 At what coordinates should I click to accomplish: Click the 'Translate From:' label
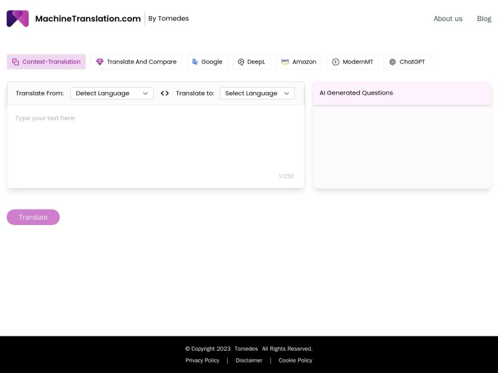[x=40, y=93]
